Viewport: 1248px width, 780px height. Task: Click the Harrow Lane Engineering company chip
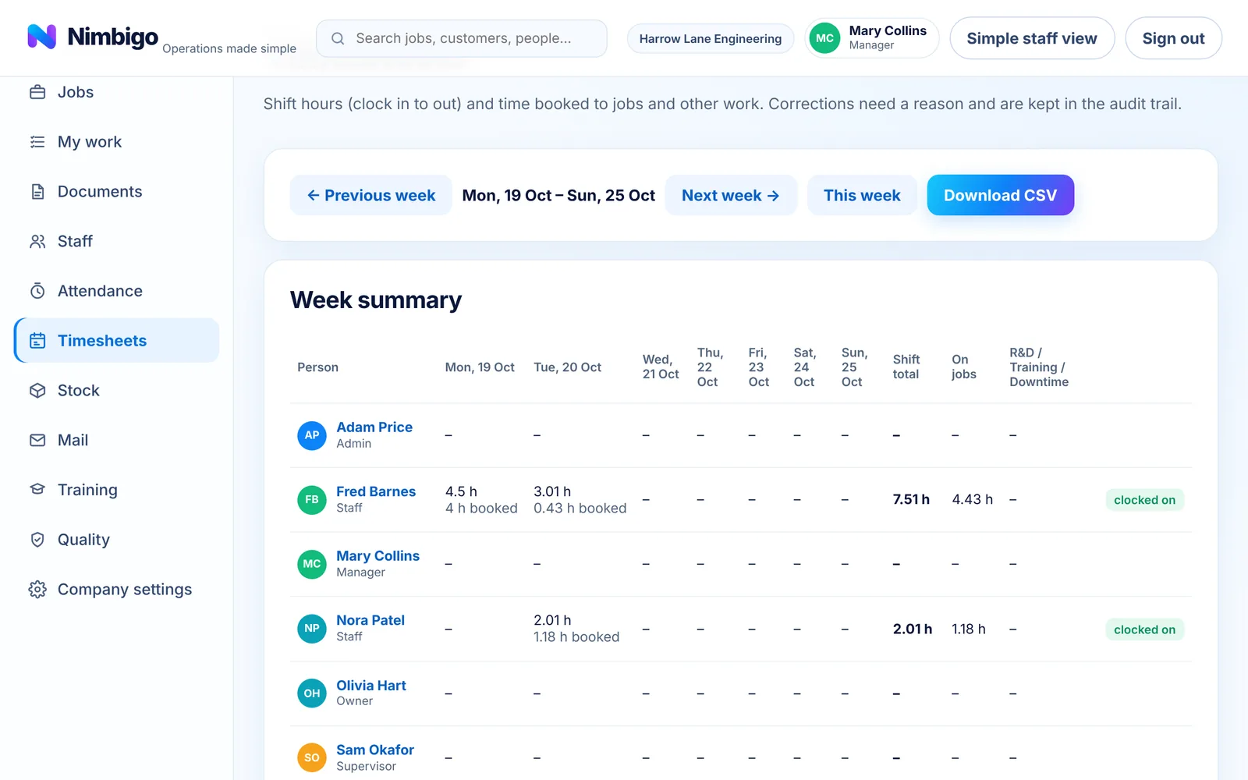[x=711, y=38]
